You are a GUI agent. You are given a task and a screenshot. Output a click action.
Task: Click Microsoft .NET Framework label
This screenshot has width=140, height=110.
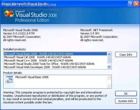[x=96, y=30]
